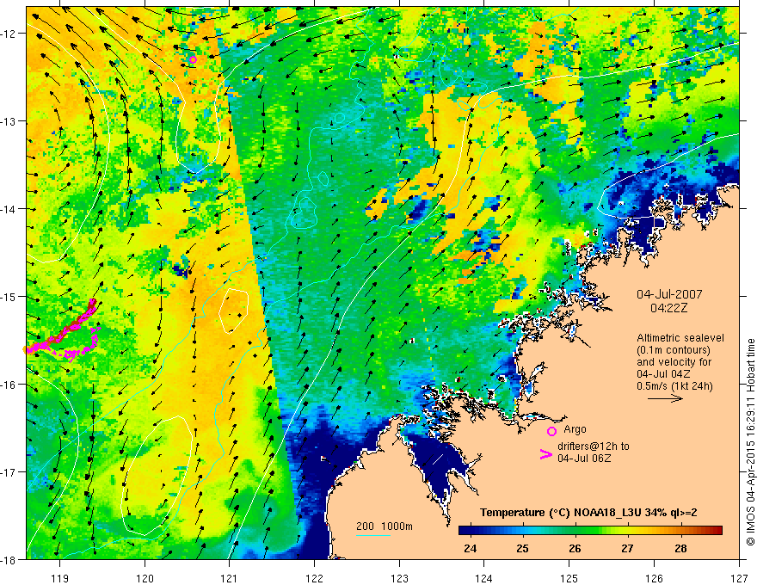Click the longitude axis label 119
Screen dimensions: 757x585
pos(60,578)
